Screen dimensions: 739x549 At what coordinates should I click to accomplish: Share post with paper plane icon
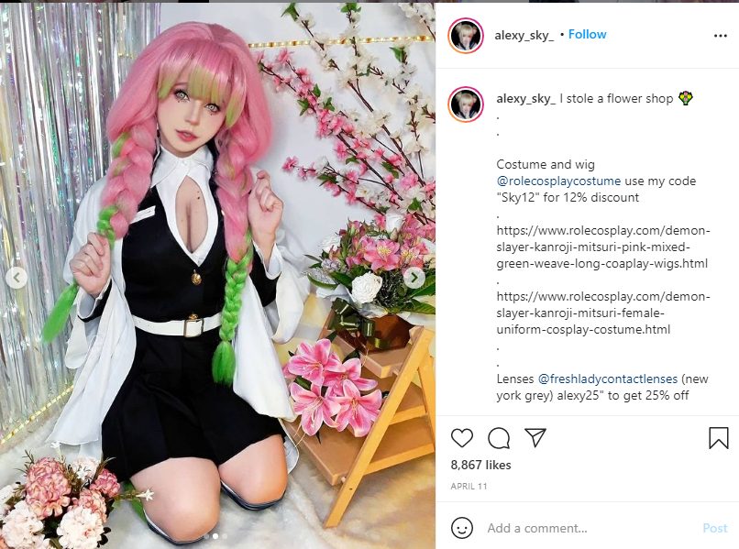click(x=535, y=437)
